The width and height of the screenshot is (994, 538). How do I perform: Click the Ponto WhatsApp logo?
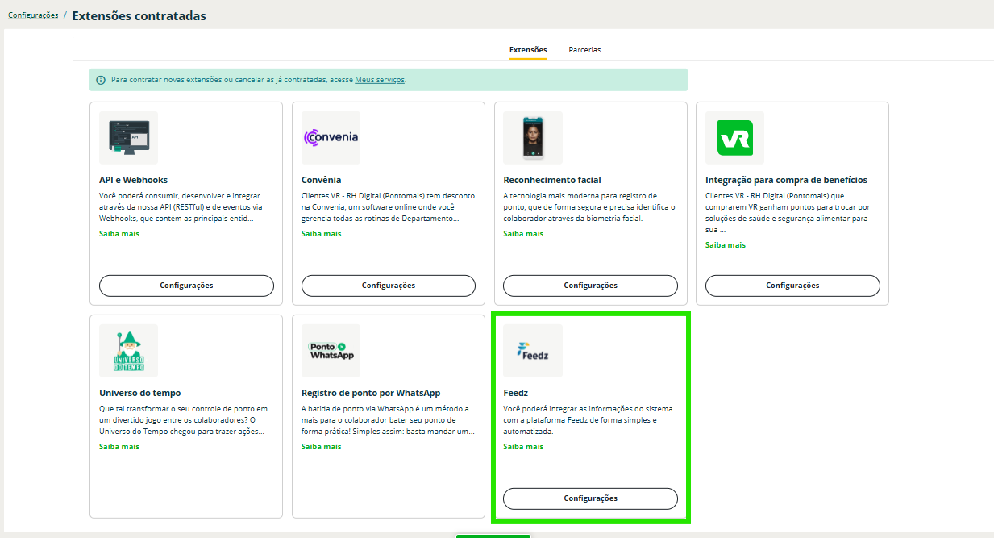[331, 351]
